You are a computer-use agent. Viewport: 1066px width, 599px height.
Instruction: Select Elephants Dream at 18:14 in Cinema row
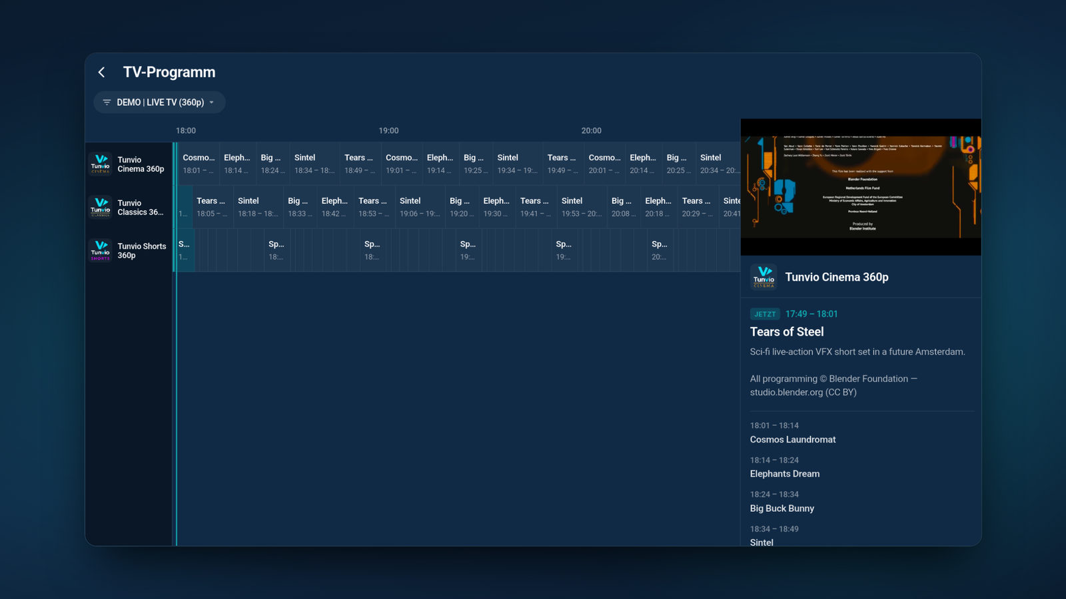(238, 164)
